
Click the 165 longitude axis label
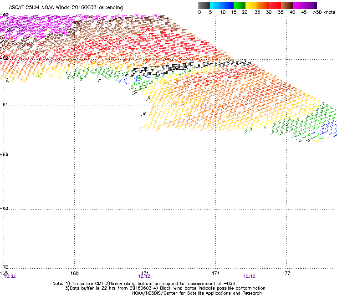4,273
